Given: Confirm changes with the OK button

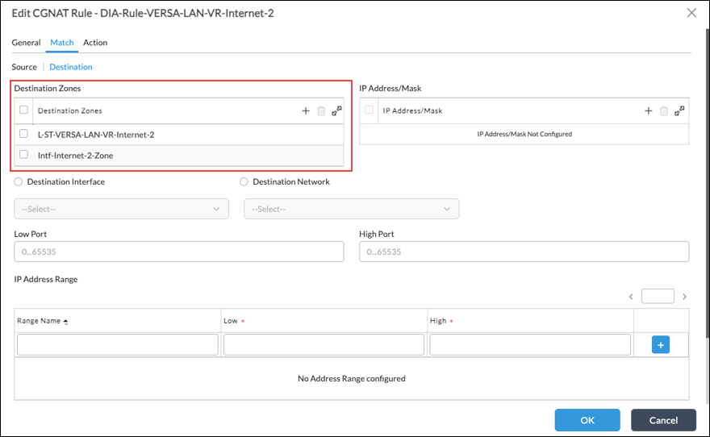Looking at the screenshot, I should point(587,420).
